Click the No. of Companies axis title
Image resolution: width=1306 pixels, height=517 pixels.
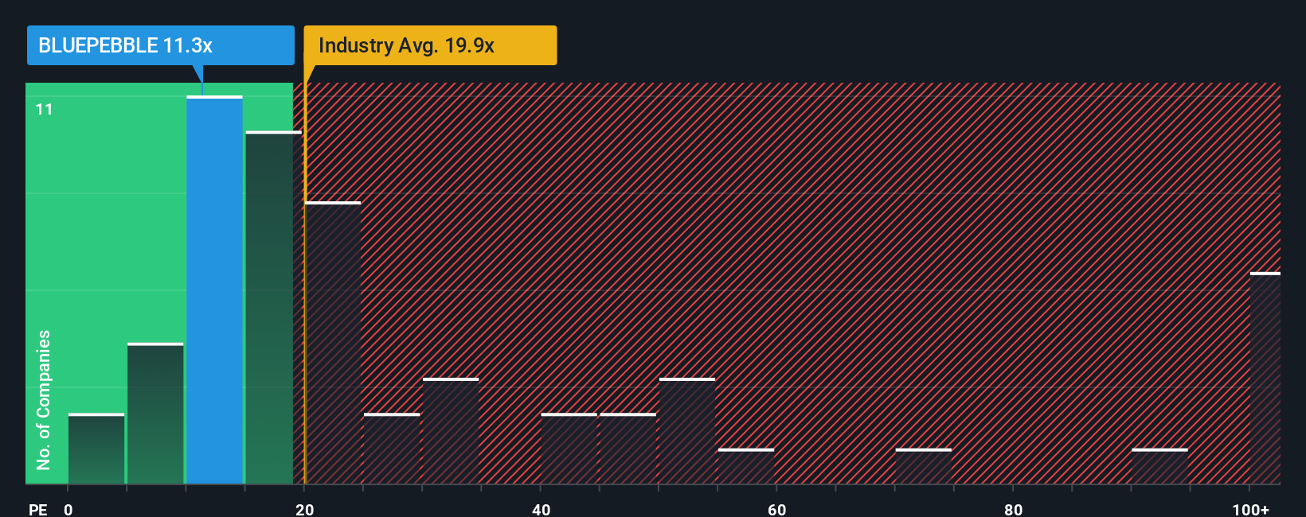pyautogui.click(x=44, y=400)
